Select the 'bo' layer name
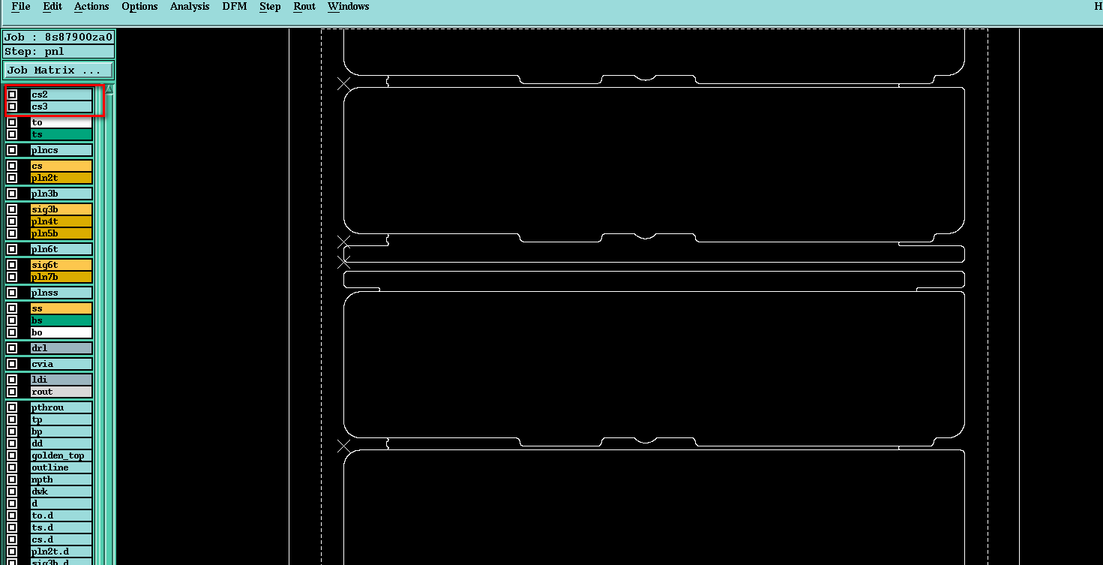Viewport: 1103px width, 565px height. point(61,332)
